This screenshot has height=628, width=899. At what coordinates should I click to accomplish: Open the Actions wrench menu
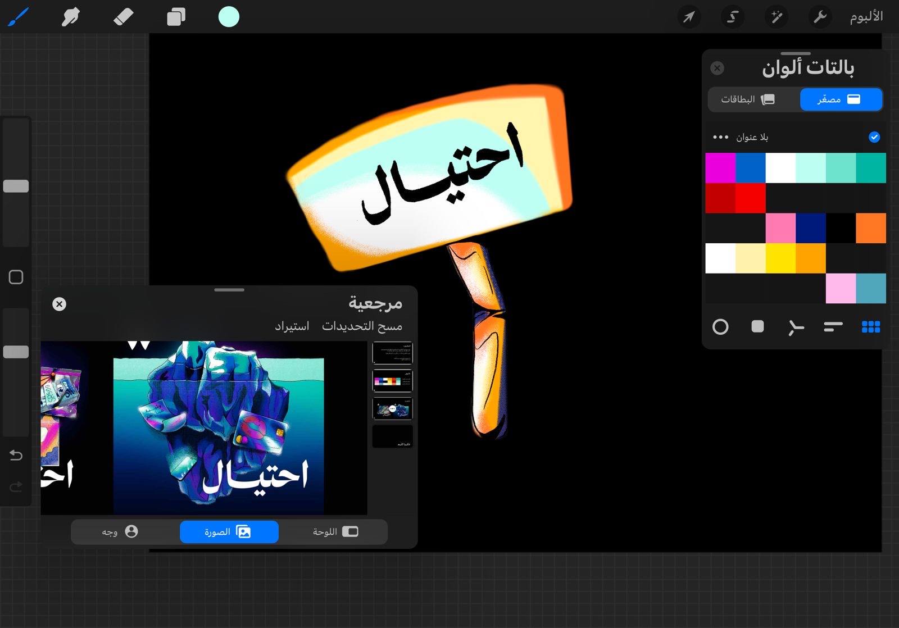coord(820,17)
